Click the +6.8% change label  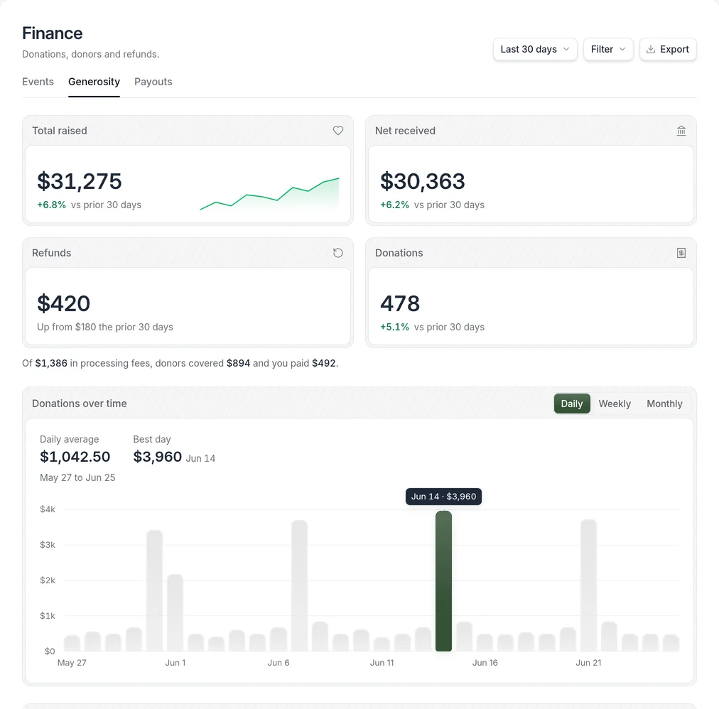pyautogui.click(x=51, y=205)
